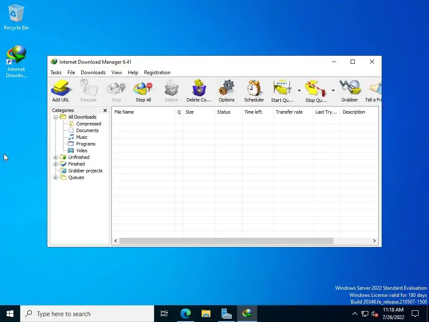Click the taskbar search box

(x=87, y=314)
